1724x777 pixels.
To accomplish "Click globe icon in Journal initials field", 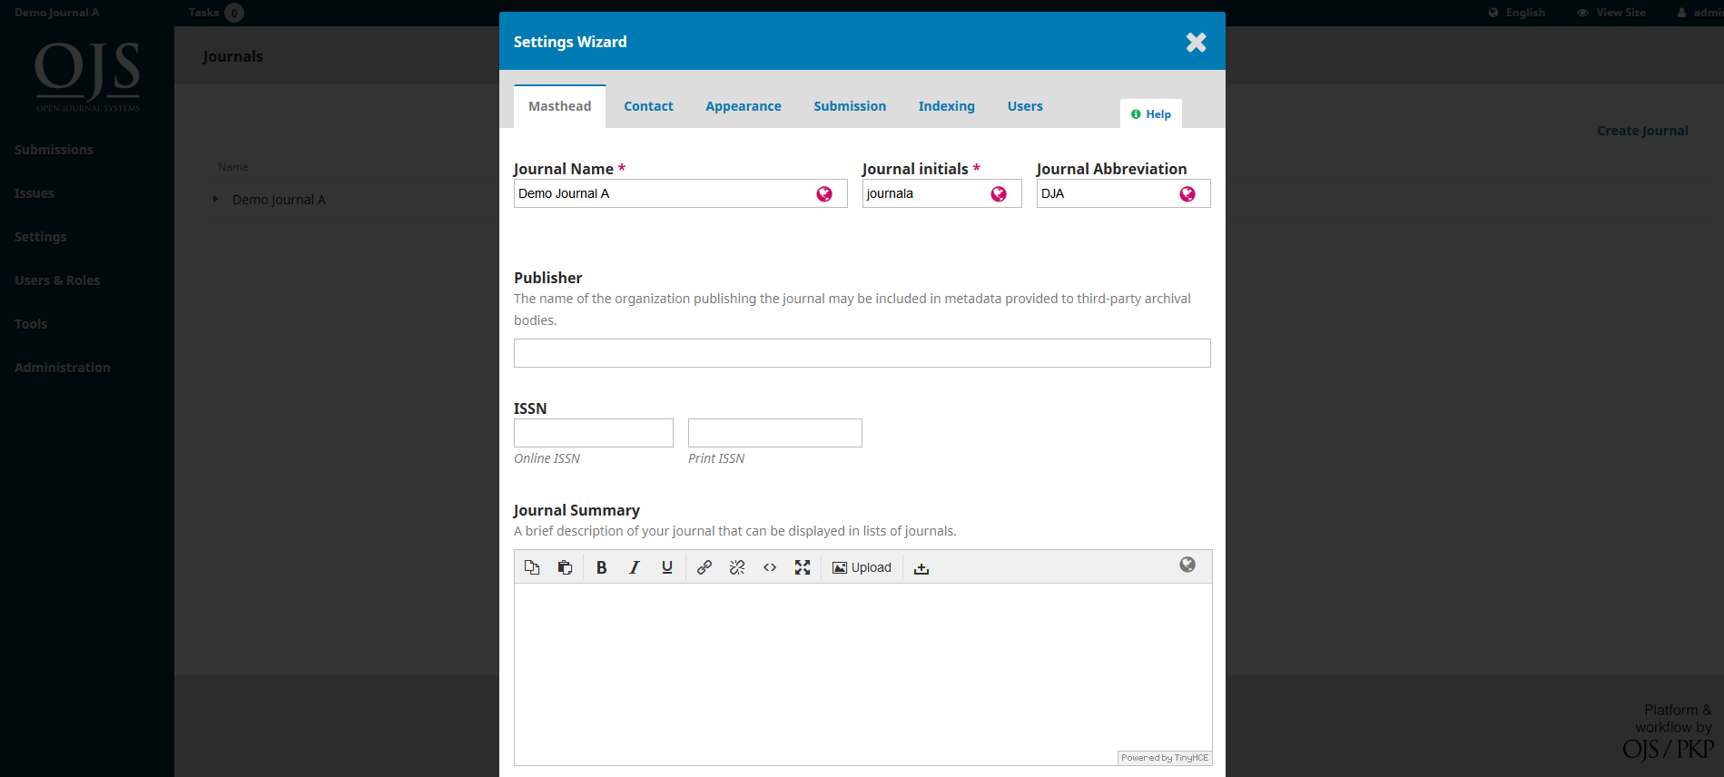I will 999,193.
